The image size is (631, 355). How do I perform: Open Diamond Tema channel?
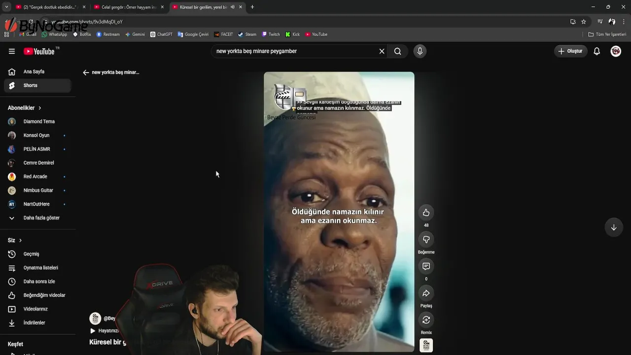[x=37, y=122]
